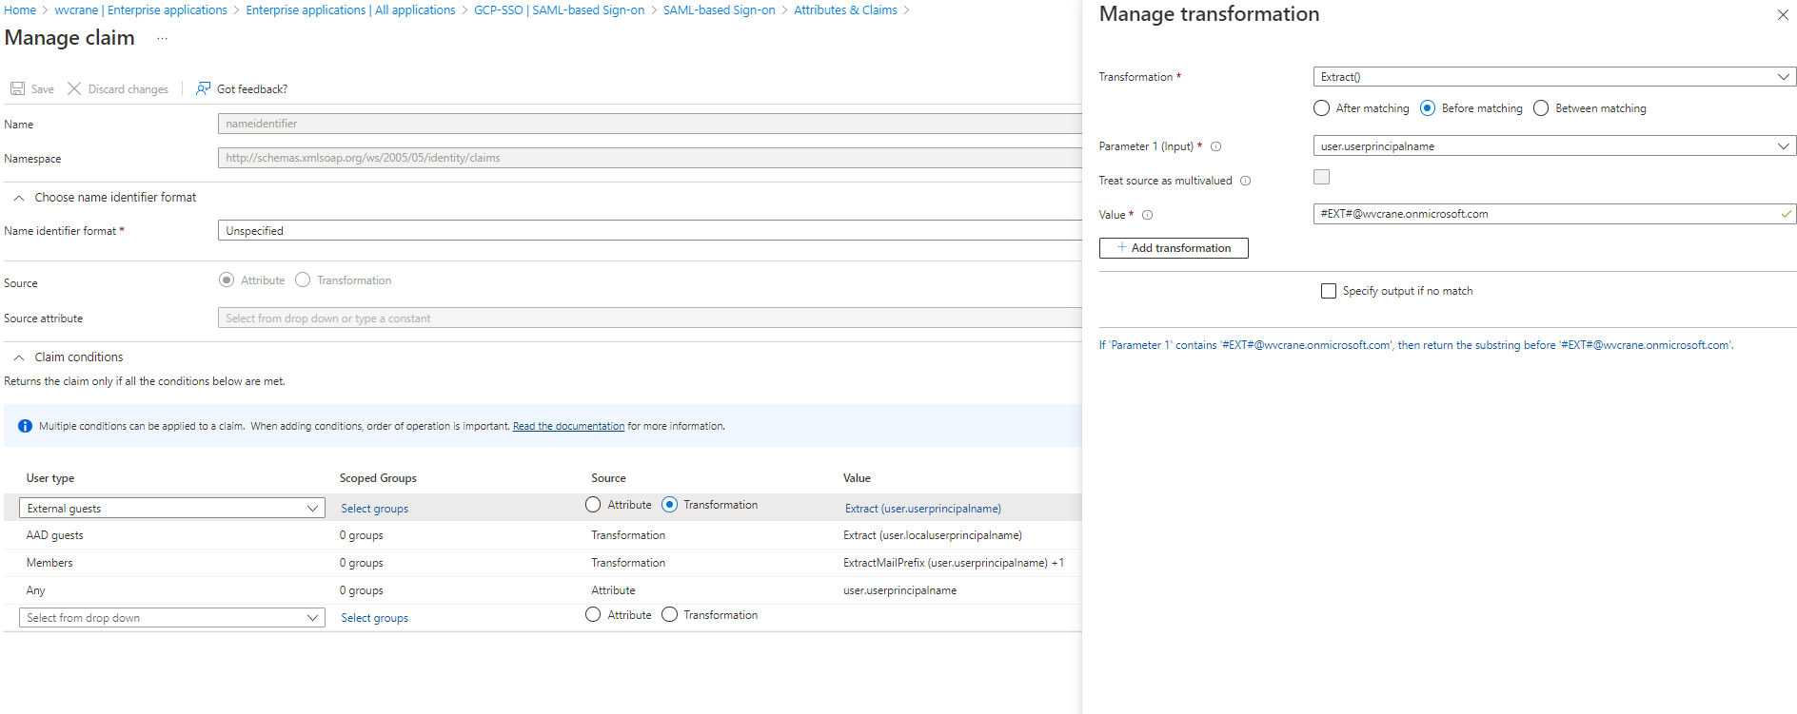1797x714 pixels.
Task: Open the ellipsis menu beside Manage claim
Action: 162,38
